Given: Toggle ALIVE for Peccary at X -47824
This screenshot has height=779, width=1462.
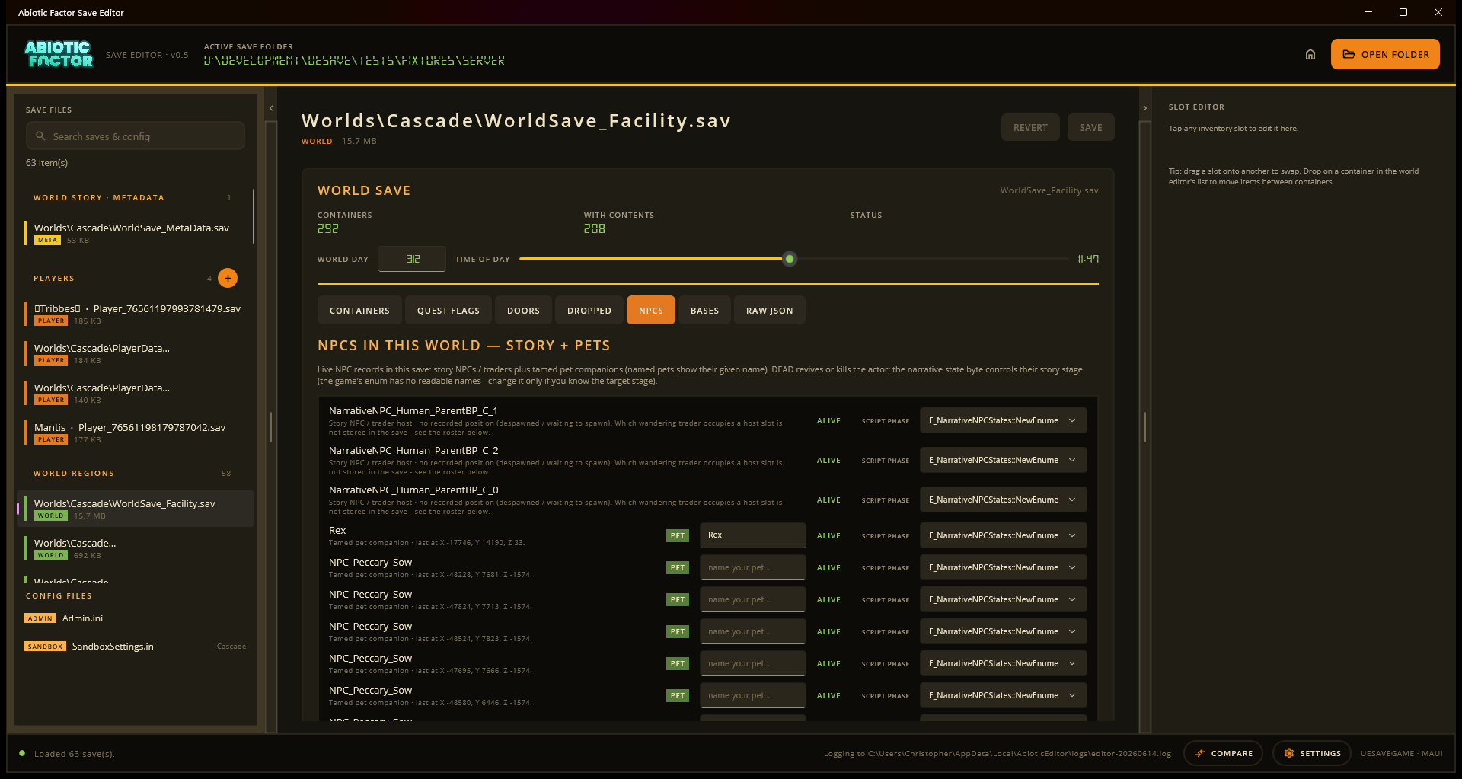Looking at the screenshot, I should click(828, 600).
